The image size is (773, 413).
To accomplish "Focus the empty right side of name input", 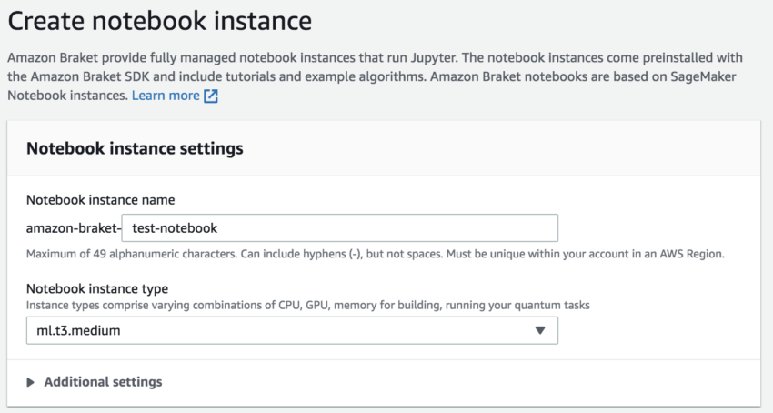I will [444, 228].
